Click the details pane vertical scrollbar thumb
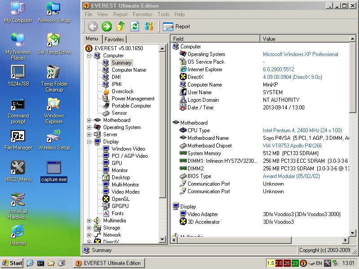The image size is (359, 269). pyautogui.click(x=352, y=77)
